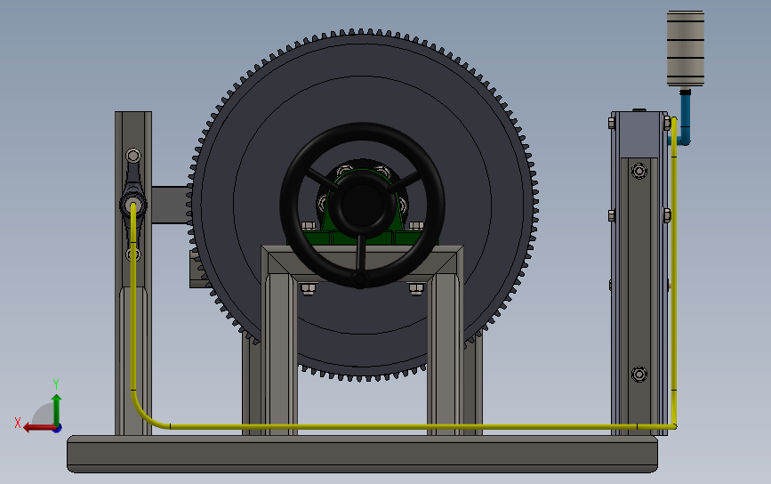
Task: Select the right bearing mounting bolt
Action: (x=416, y=226)
